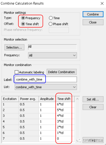Click the Set All button

(x=93, y=99)
